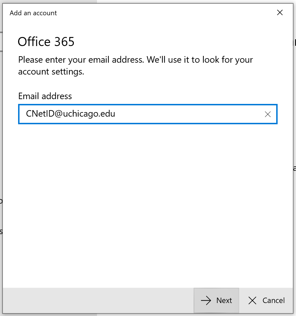Viewport: 296px width, 316px height.
Task: Click the Office 365 heading
Action: coord(46,42)
